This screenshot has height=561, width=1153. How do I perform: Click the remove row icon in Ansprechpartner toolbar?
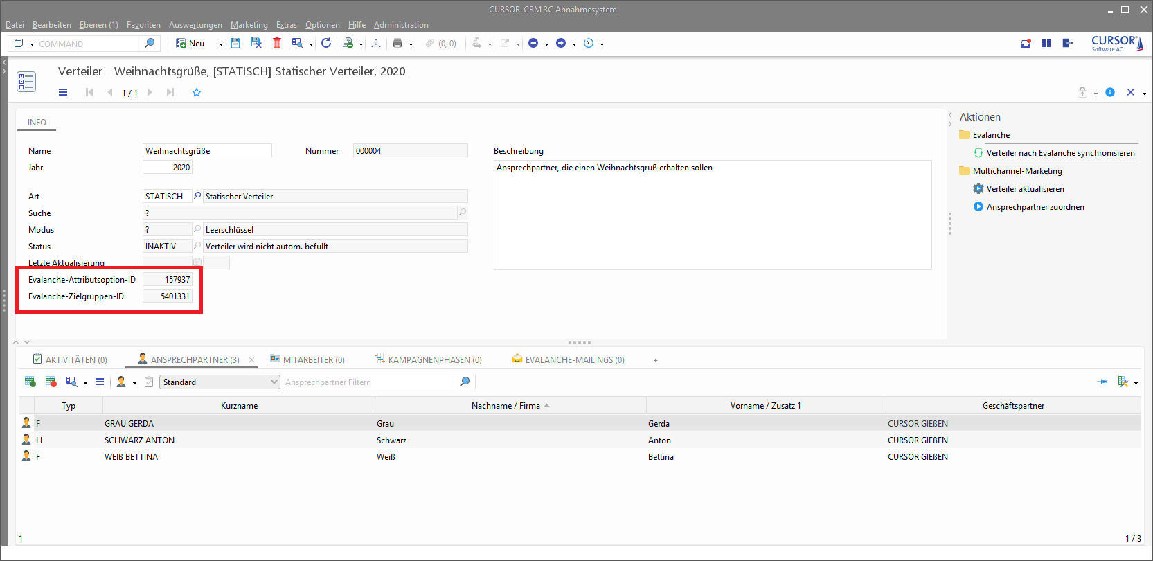click(51, 382)
